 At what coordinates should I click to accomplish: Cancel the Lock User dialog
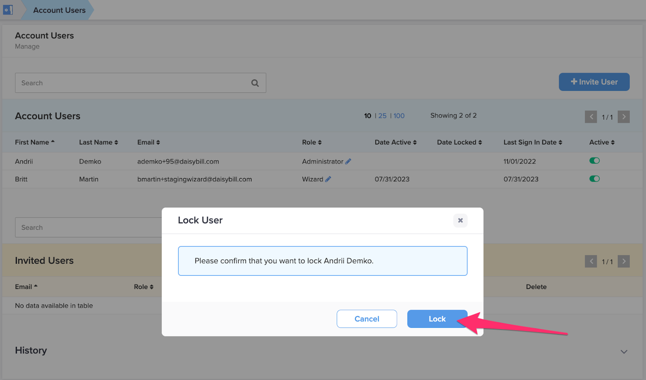pos(367,319)
